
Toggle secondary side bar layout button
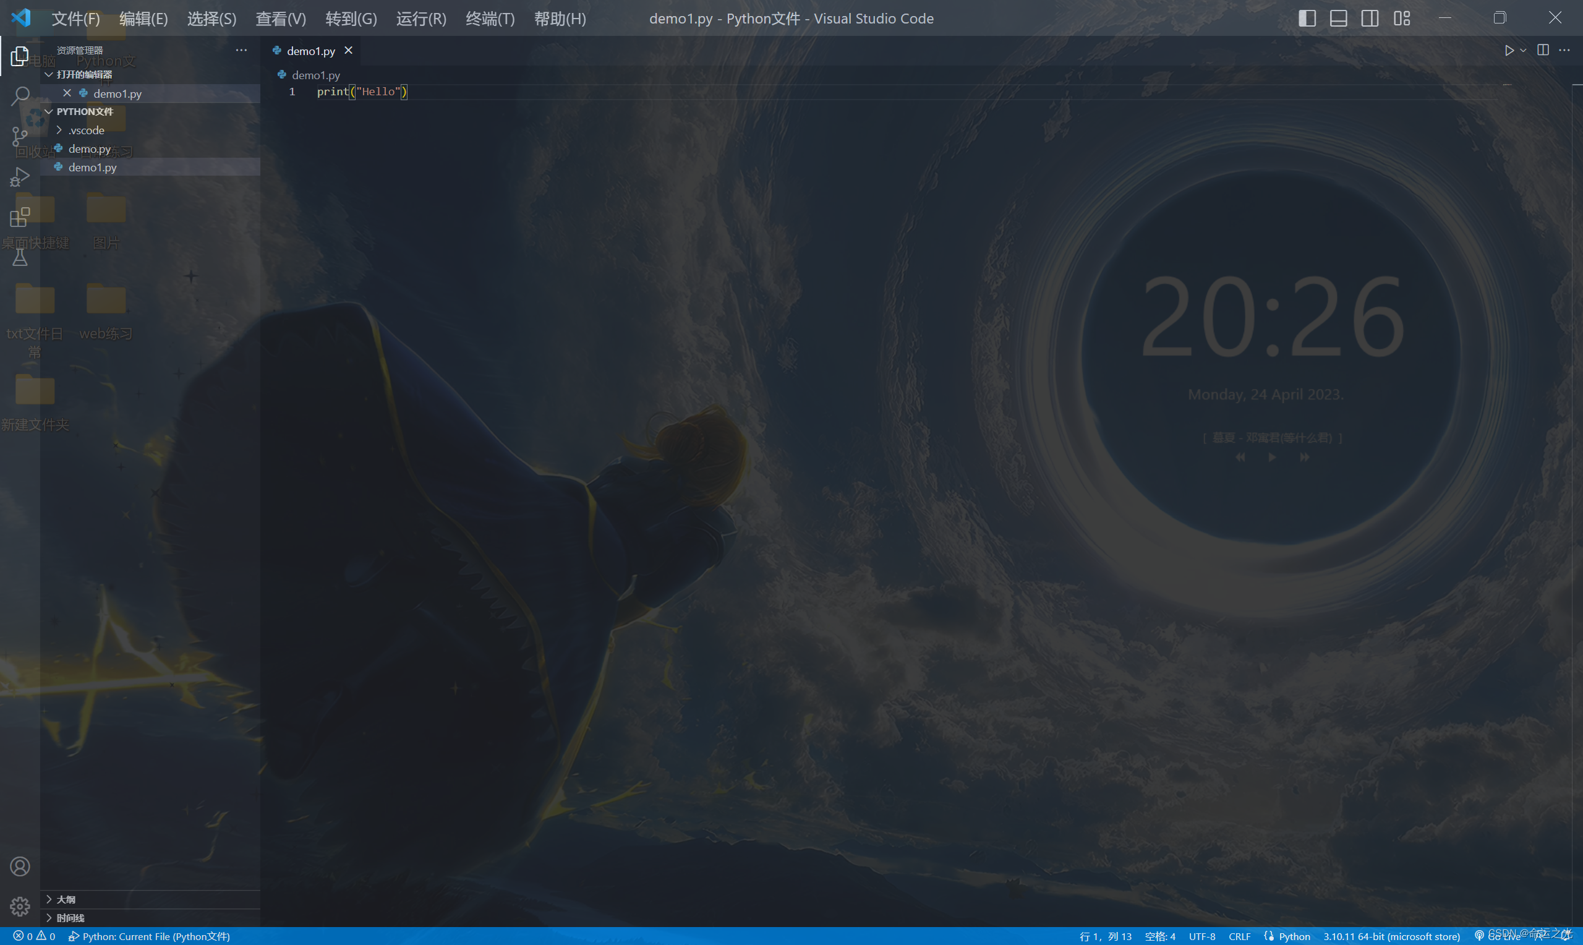point(1370,19)
